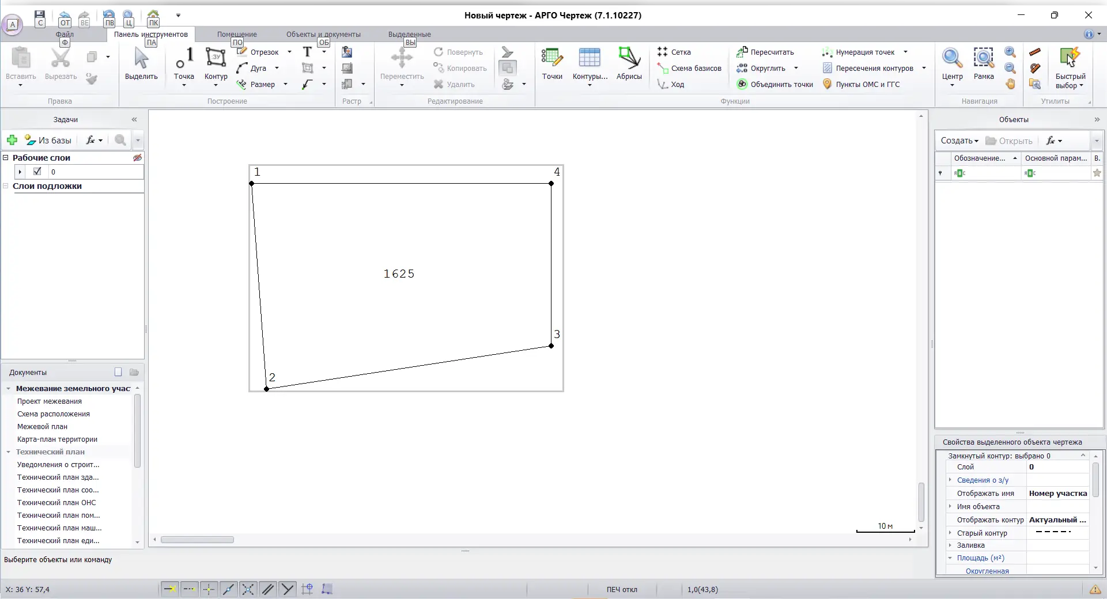Screen dimensions: 1107x599
Task: Open Межевой план document
Action: coord(42,426)
